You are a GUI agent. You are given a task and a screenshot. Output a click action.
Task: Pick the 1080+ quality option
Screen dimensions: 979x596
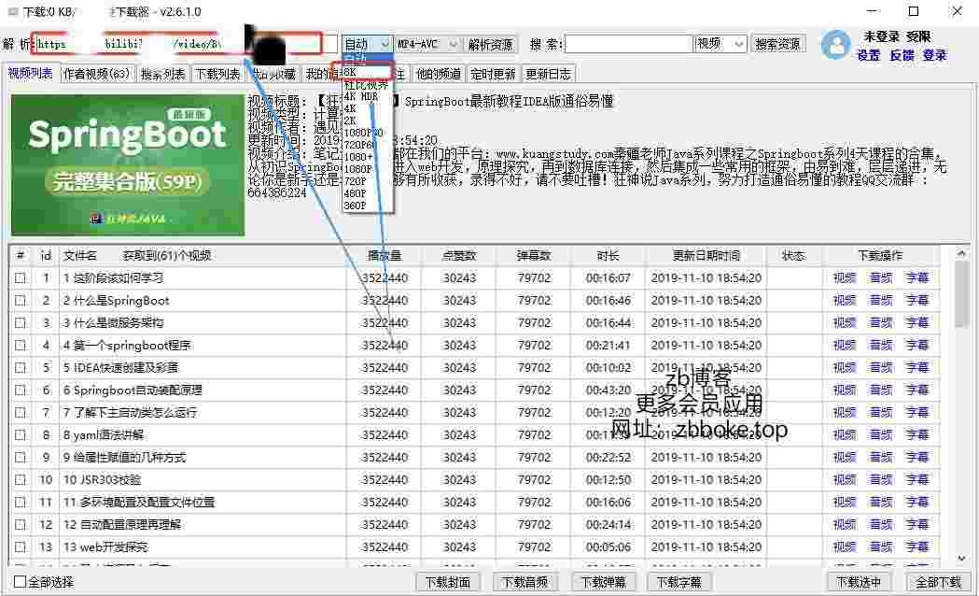tap(367, 157)
